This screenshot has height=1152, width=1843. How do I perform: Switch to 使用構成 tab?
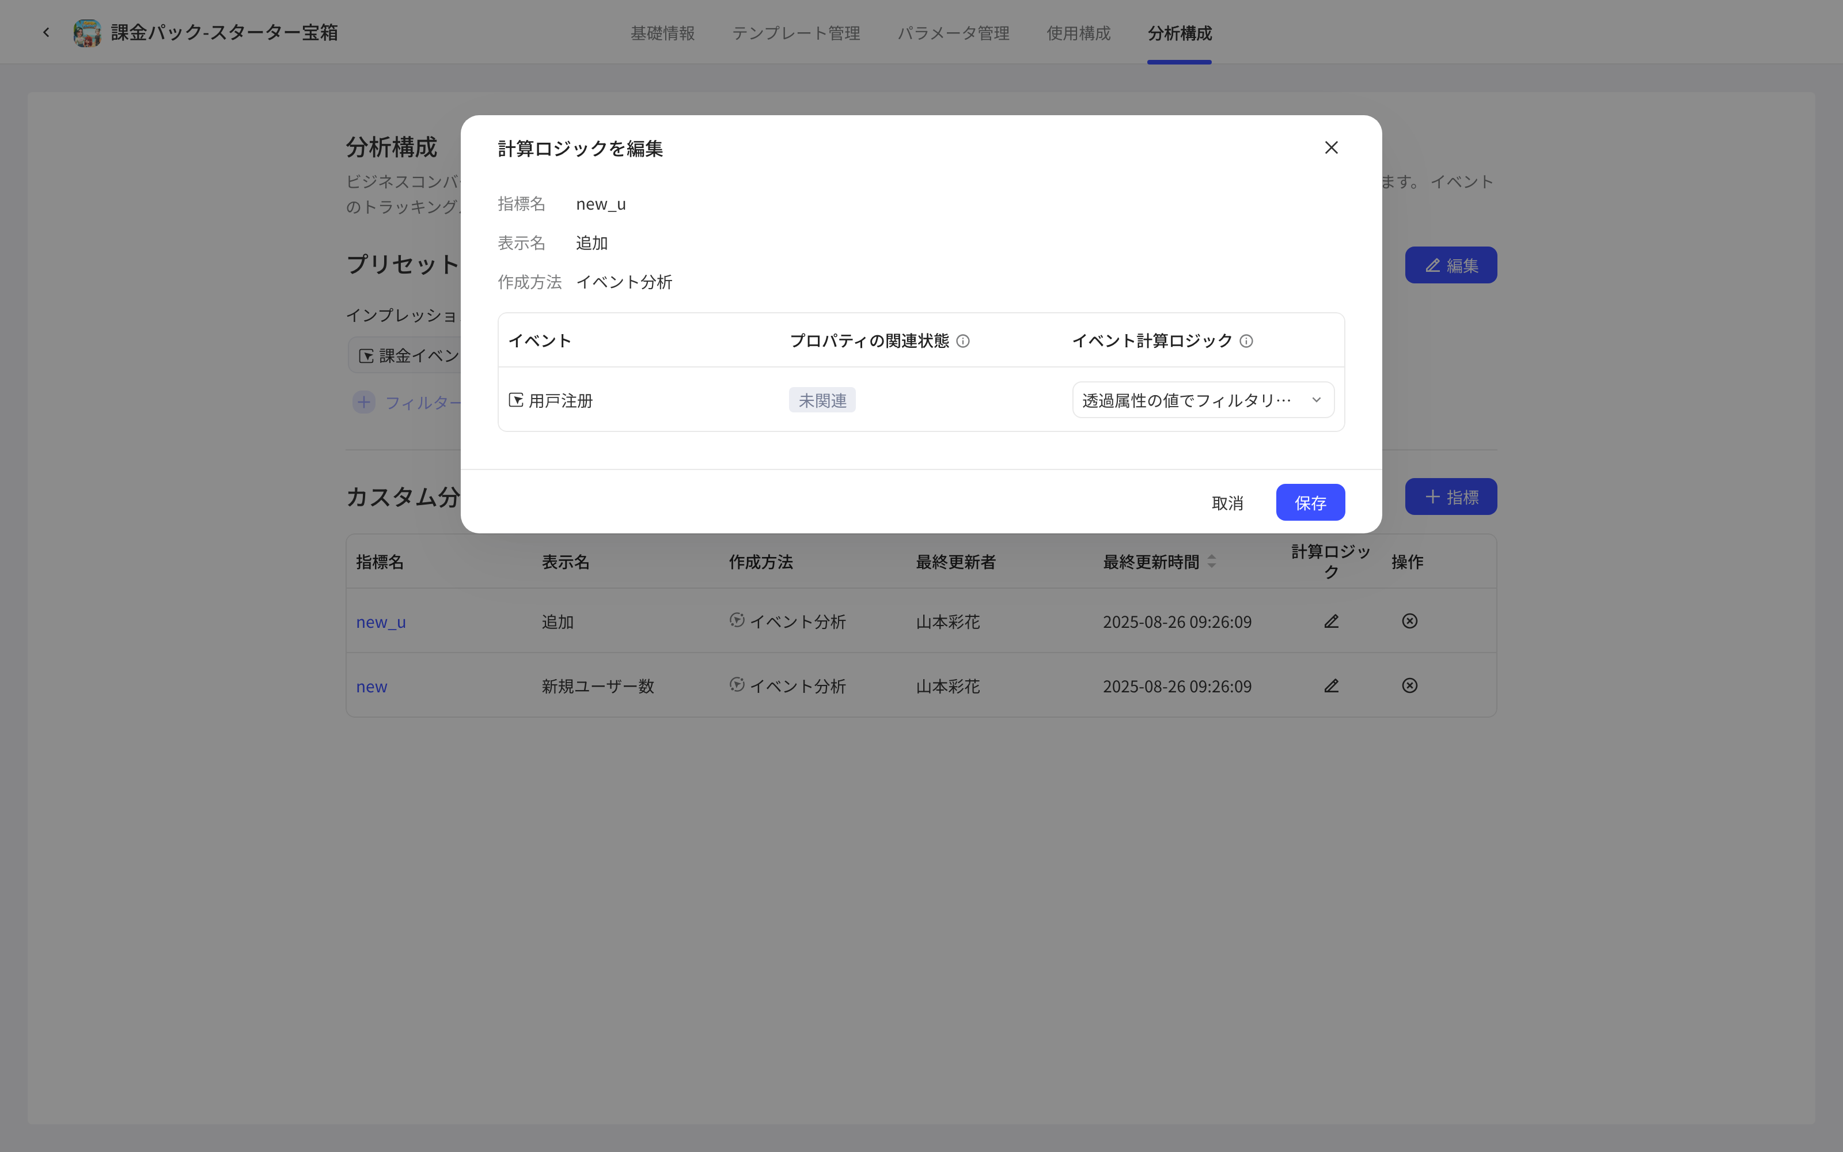click(x=1078, y=33)
